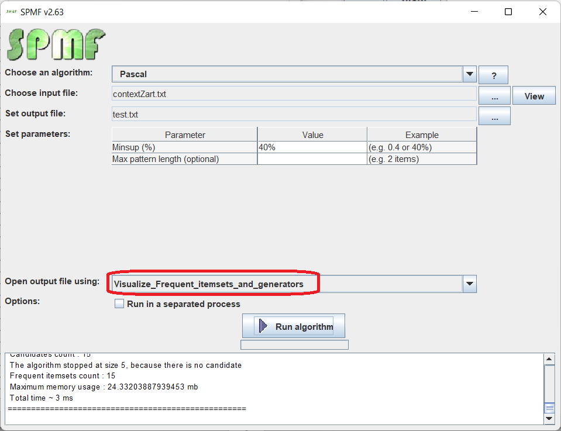
Task: Click the progress bar below Run algorithm
Action: (294, 345)
